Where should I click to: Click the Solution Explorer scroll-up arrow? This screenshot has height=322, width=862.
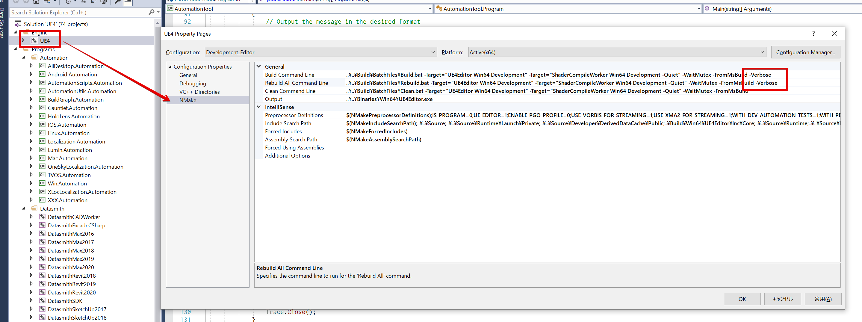pyautogui.click(x=157, y=23)
